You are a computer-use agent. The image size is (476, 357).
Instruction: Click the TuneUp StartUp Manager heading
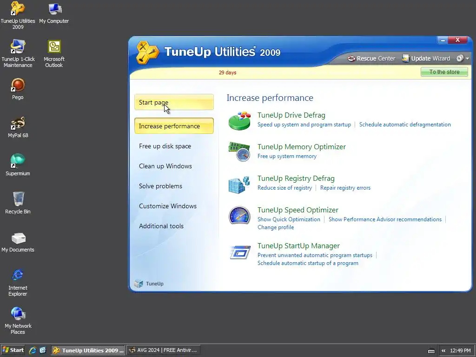(298, 245)
